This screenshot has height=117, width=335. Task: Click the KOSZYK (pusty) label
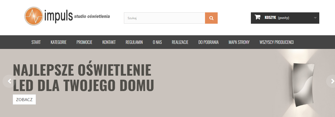[277, 18]
